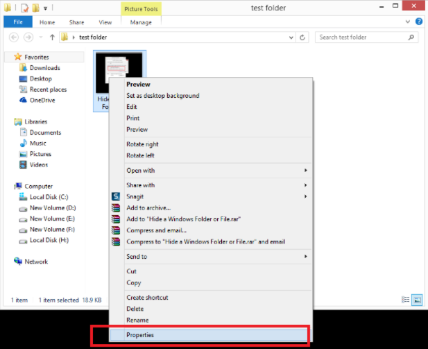This screenshot has height=349, width=428.
Task: Choose Cut from the context menu
Action: coord(131,271)
